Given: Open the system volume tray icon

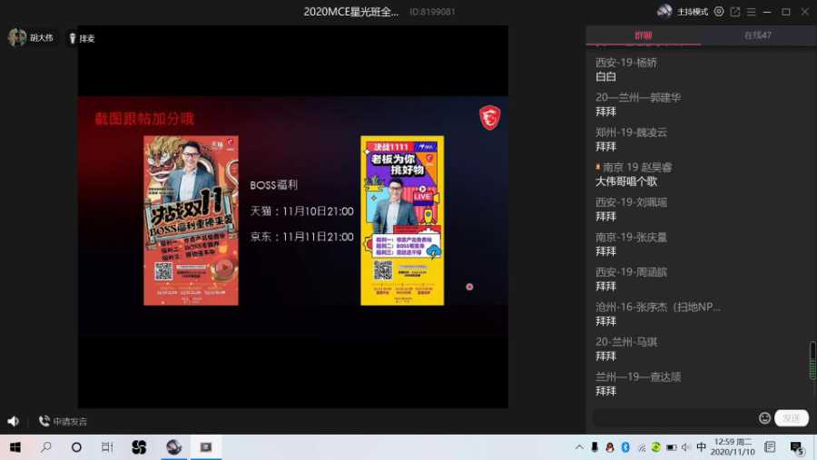Looking at the screenshot, I should click(686, 447).
